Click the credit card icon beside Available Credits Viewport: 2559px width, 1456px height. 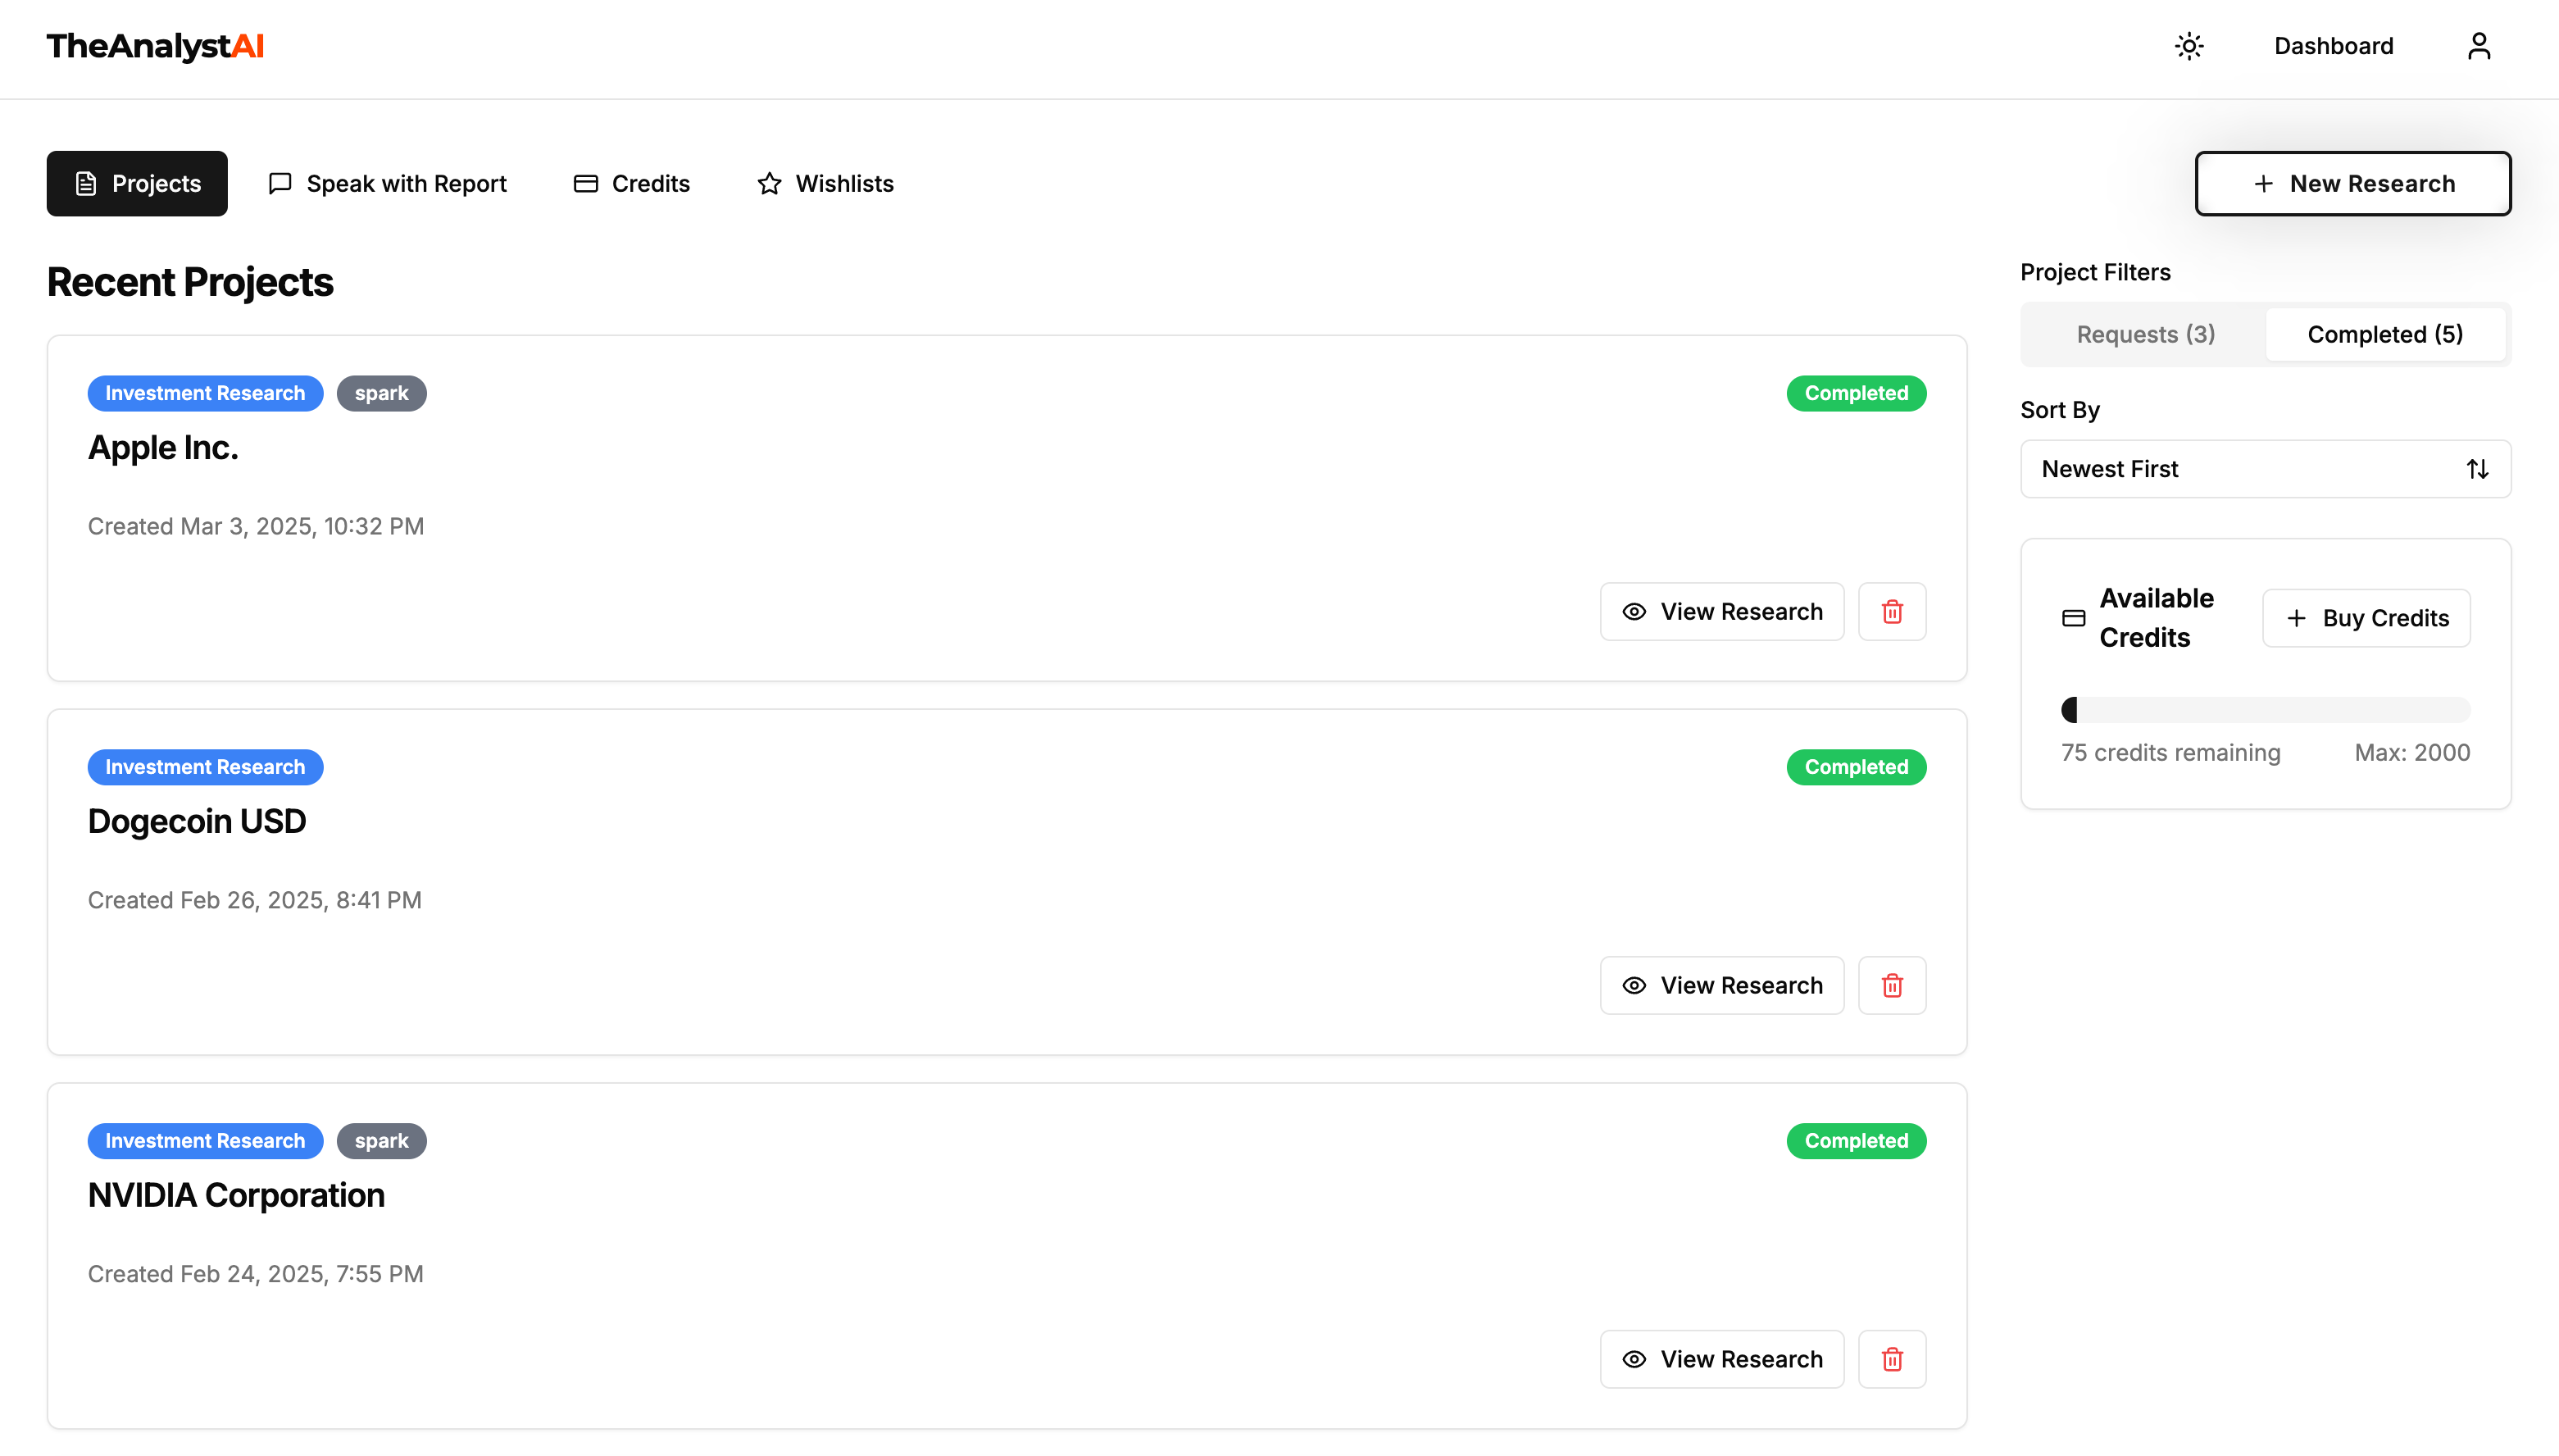point(2073,618)
